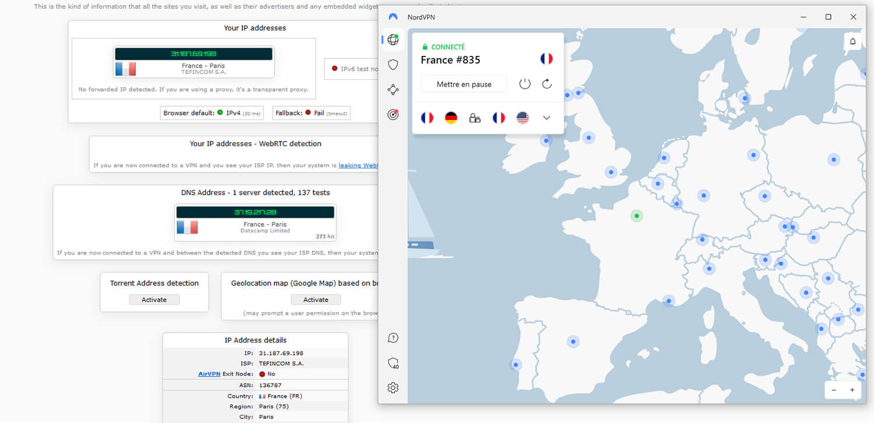Click the CONNECTÉ status label
Image resolution: width=874 pixels, height=423 pixels.
(448, 47)
